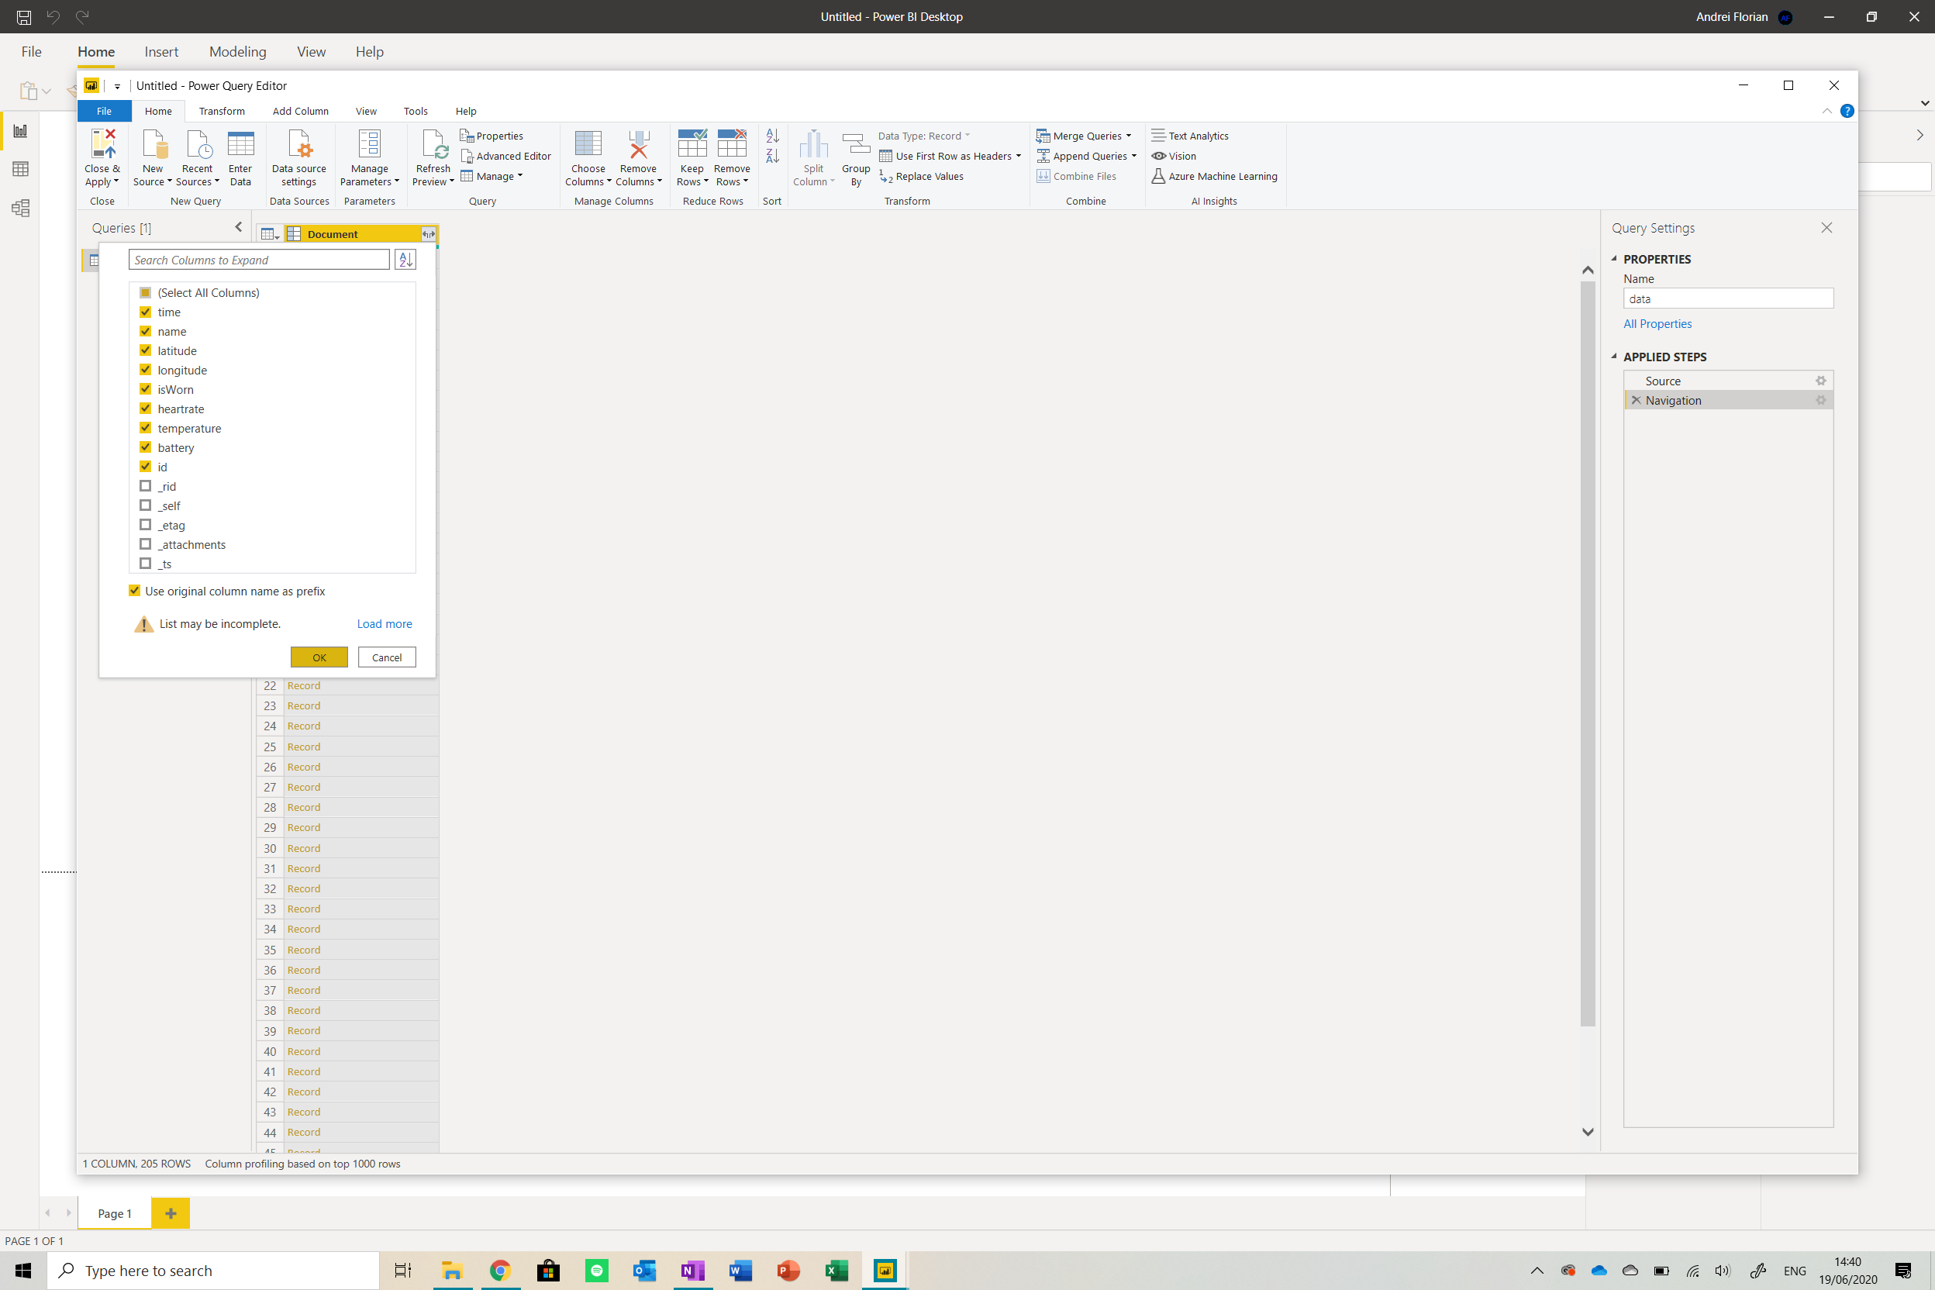This screenshot has height=1290, width=1935.
Task: Click the Load more link
Action: (x=385, y=623)
